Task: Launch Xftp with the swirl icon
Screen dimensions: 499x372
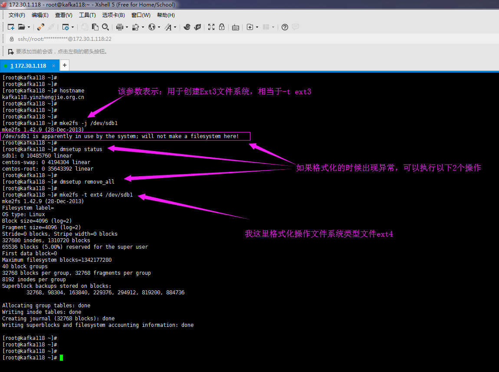Action: 187,27
